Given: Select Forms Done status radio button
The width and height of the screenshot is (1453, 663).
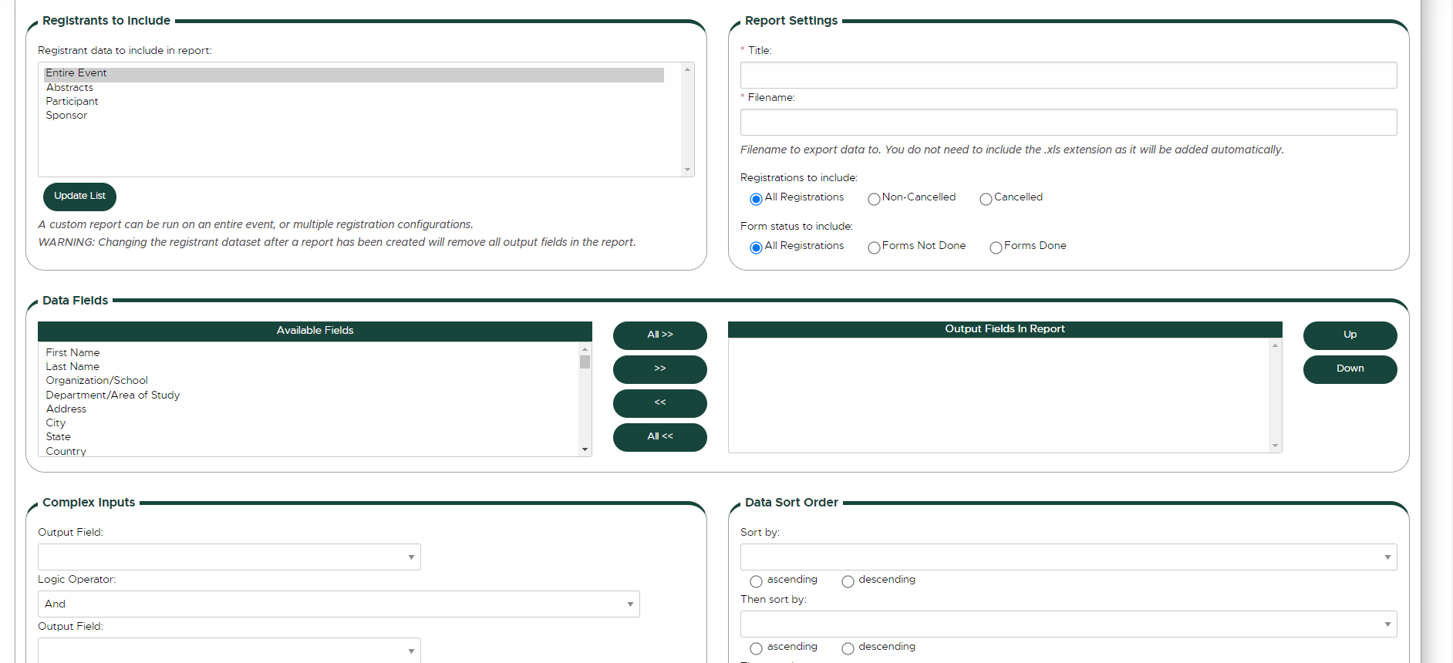Looking at the screenshot, I should tap(996, 247).
